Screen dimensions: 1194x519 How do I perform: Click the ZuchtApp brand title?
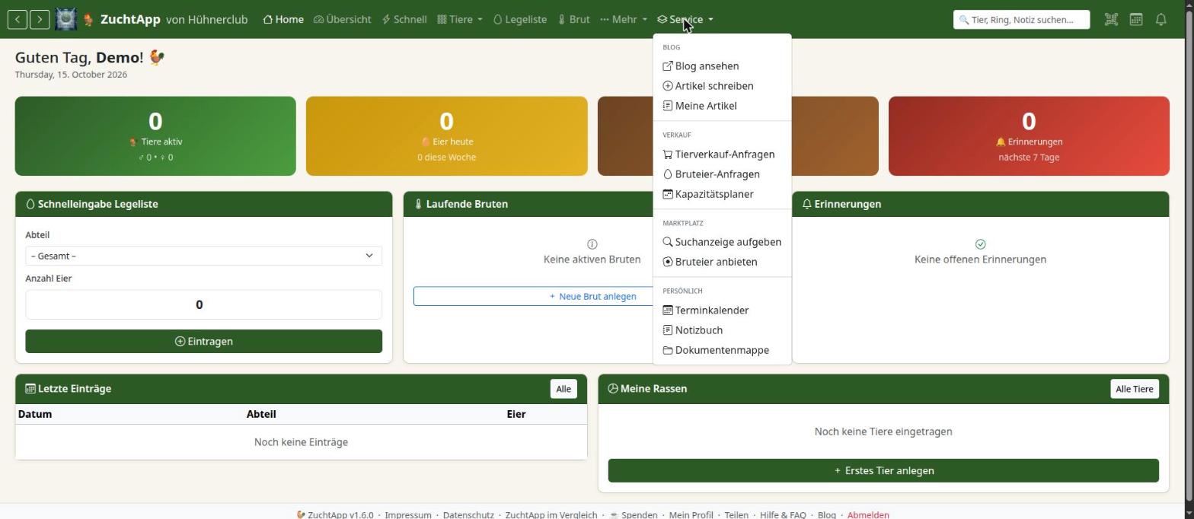(130, 19)
